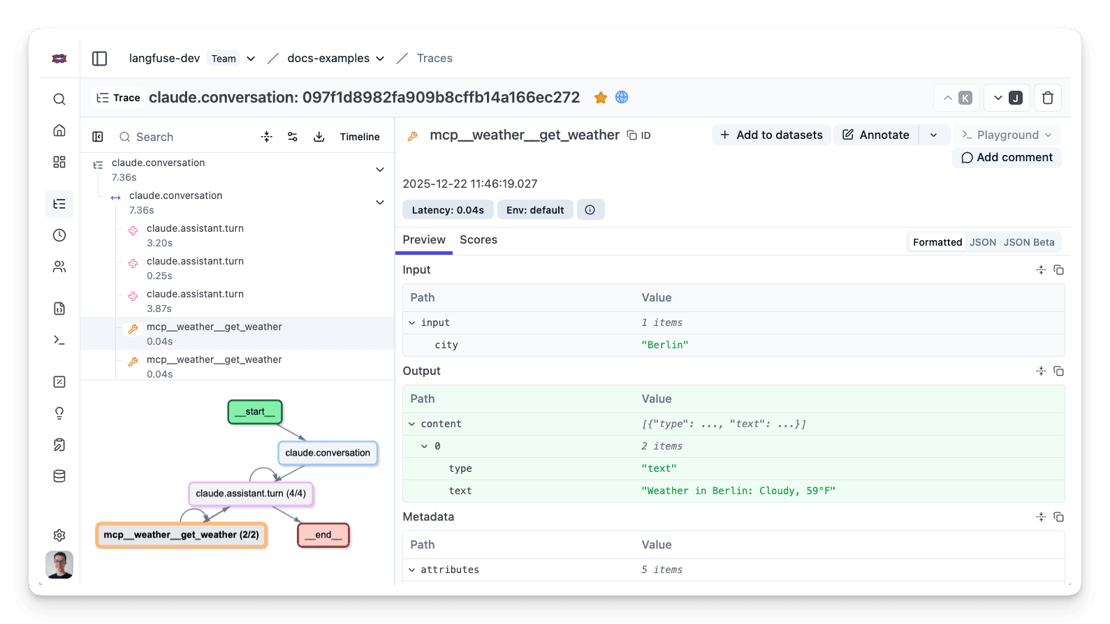Collapse Input section with its collapse icon
Image resolution: width=1110 pixels, height=624 pixels.
coord(1041,270)
